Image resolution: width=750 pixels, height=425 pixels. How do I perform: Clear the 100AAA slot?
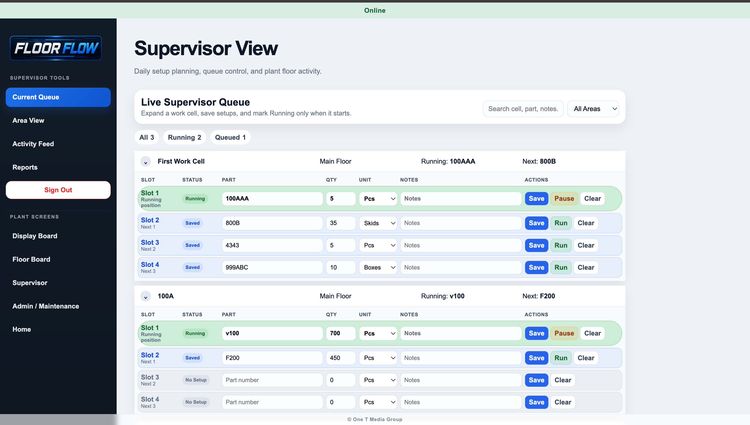[592, 198]
